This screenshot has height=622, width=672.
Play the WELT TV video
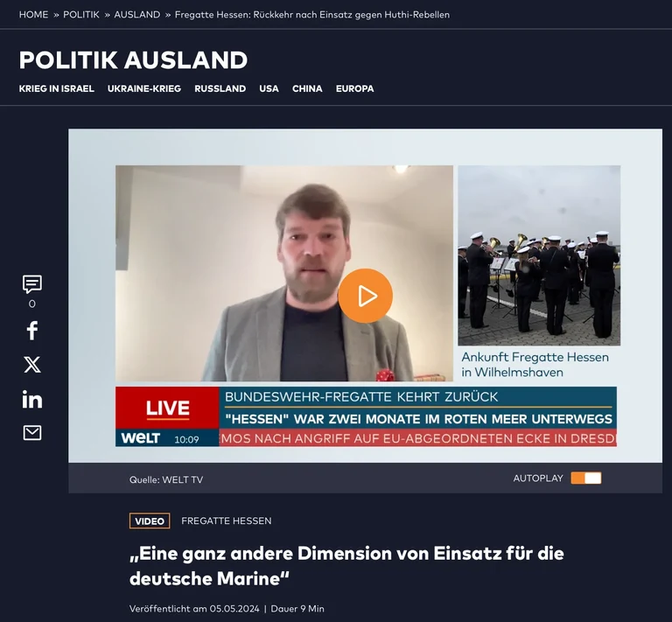[x=365, y=296]
